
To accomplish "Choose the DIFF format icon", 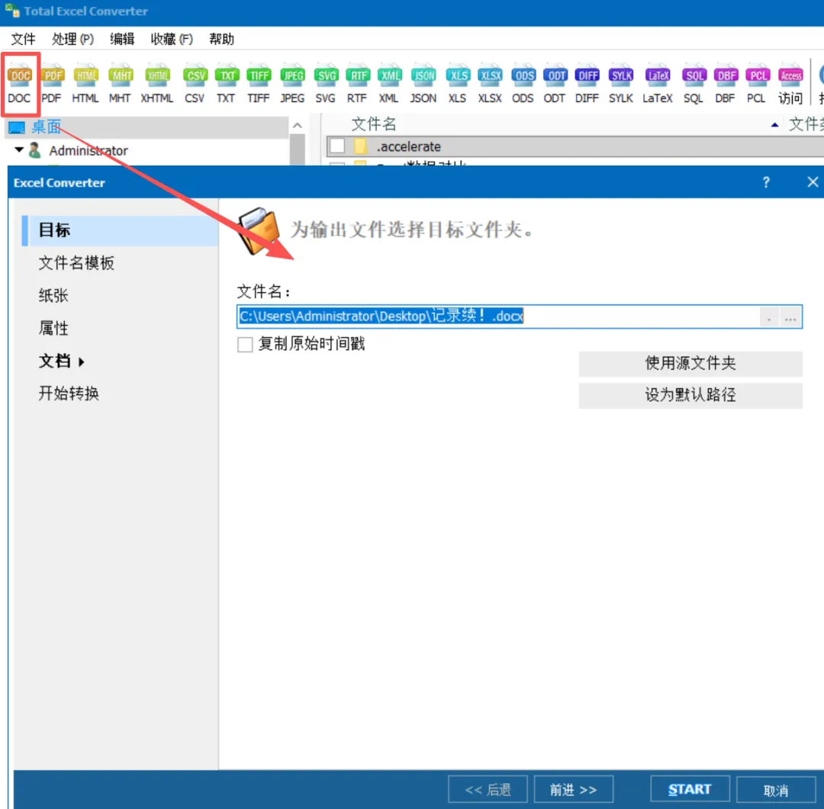I will pos(587,84).
